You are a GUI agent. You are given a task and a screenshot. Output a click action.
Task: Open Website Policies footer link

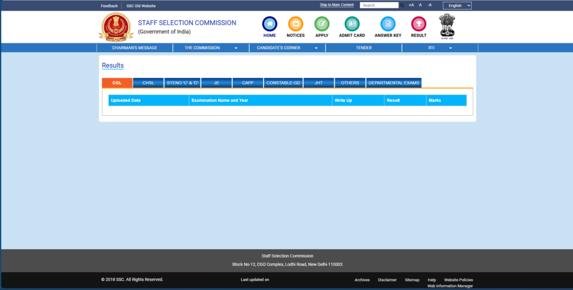(x=459, y=280)
